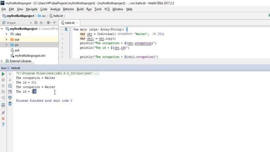This screenshot has height=152, width=270.
Task: Close the hello.kt editor tab
Action: 77,23
